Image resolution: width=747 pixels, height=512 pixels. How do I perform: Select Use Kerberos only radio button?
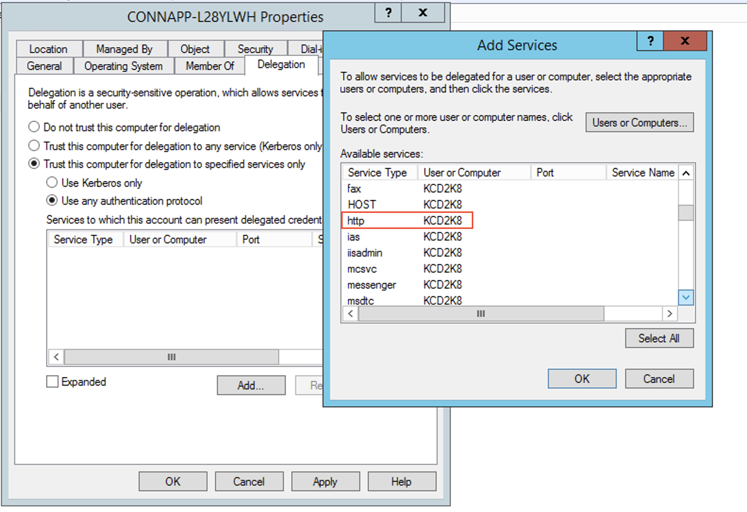point(52,183)
